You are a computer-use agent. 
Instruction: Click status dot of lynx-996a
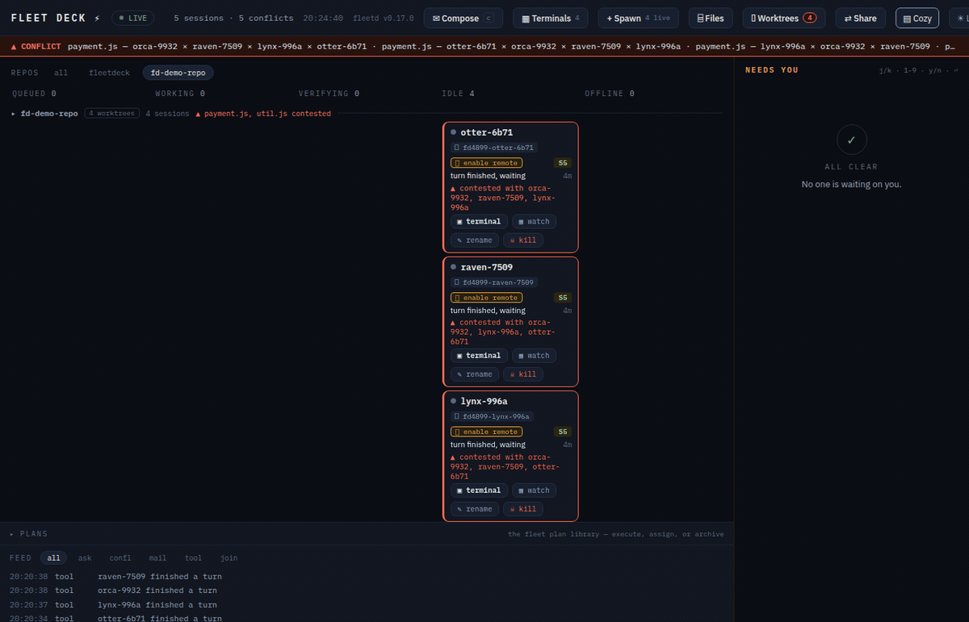click(x=454, y=401)
